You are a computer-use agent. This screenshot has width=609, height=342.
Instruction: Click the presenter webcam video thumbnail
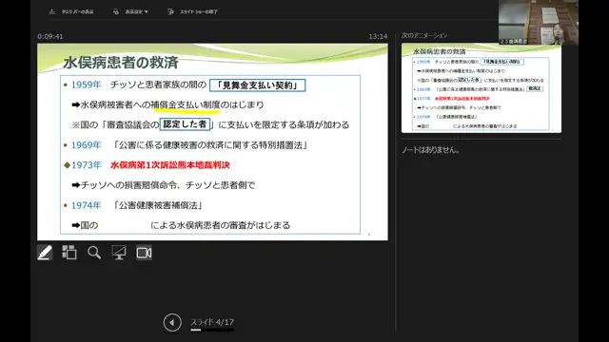pos(539,22)
